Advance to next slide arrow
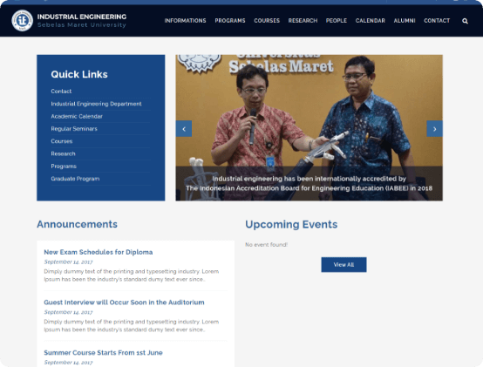The image size is (483, 367). click(435, 129)
